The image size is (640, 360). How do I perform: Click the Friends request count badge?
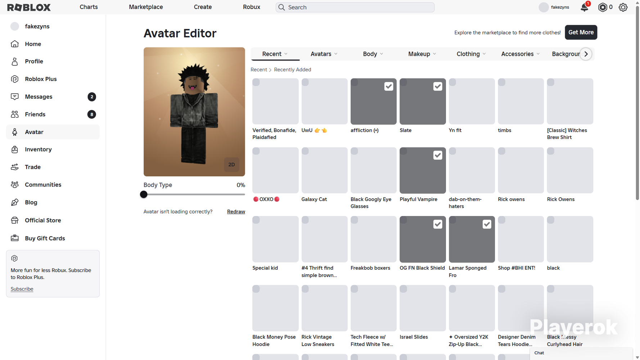pos(92,114)
